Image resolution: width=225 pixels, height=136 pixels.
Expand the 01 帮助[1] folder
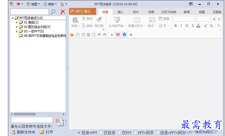17,22
